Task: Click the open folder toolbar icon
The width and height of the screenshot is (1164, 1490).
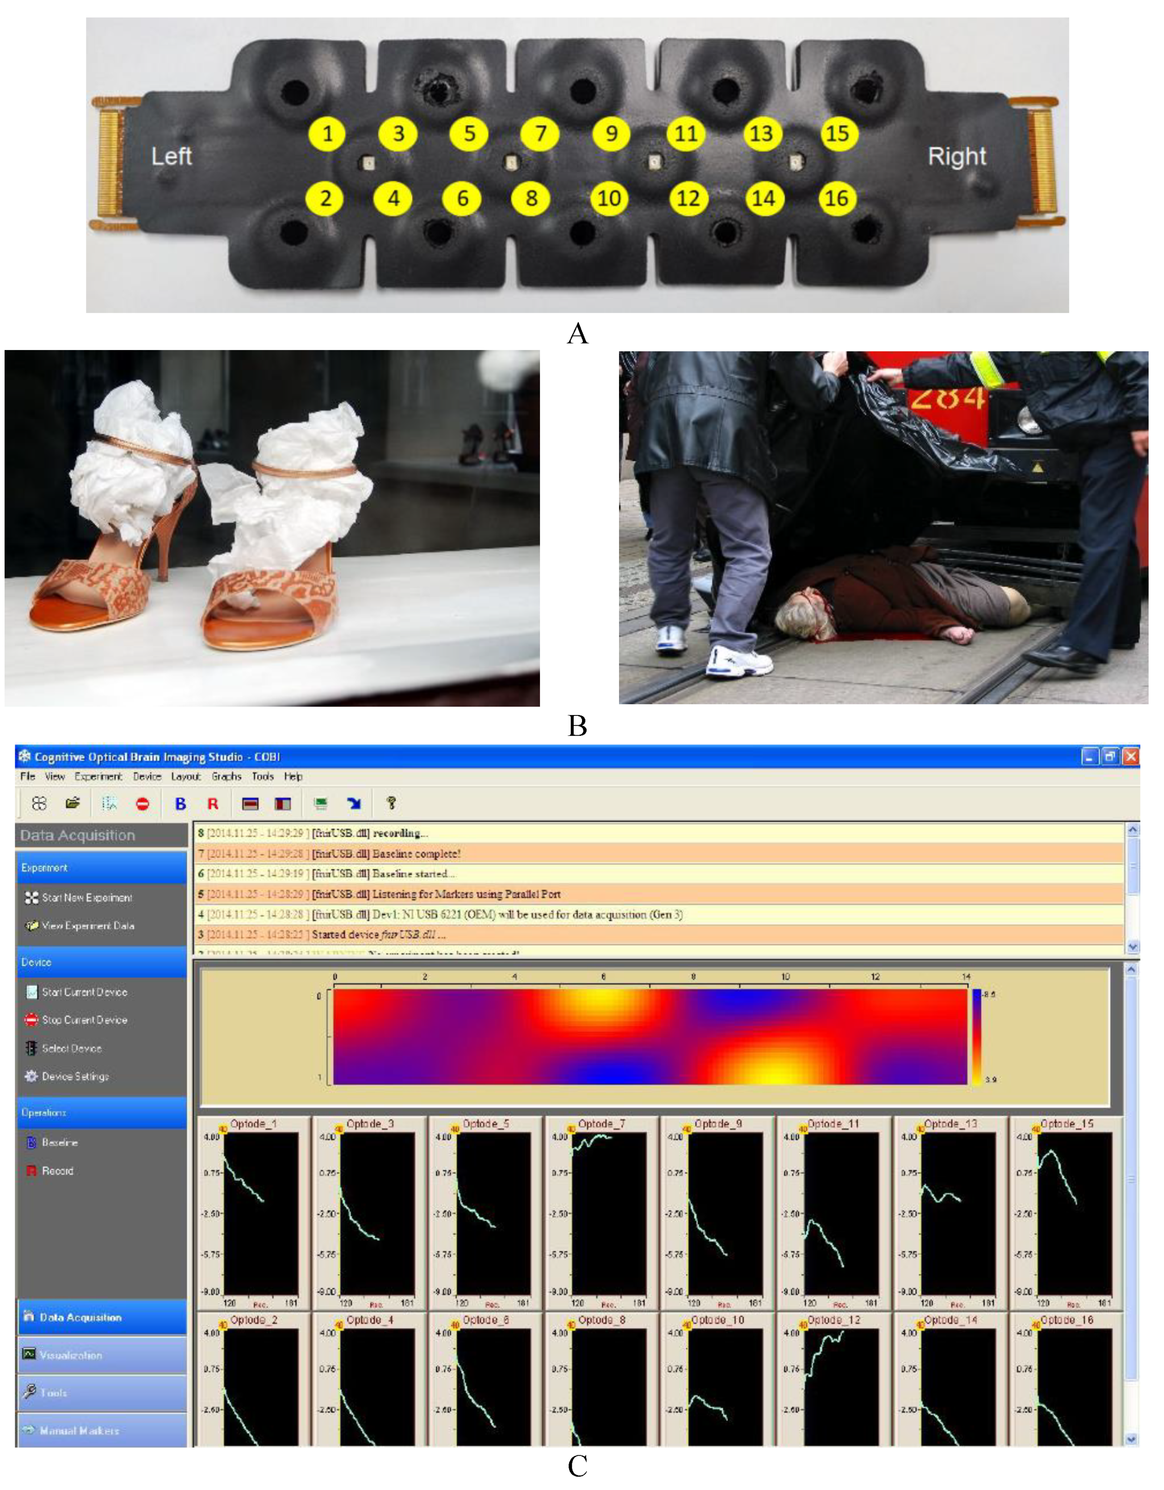Action: click(x=73, y=803)
